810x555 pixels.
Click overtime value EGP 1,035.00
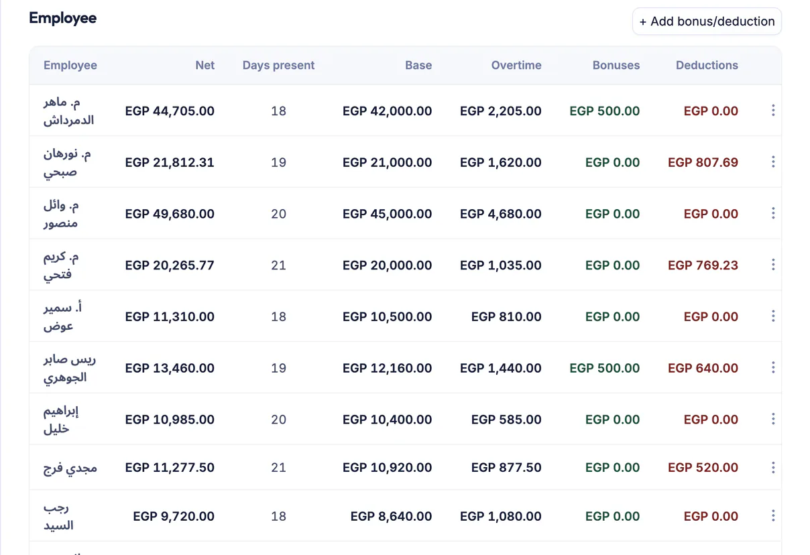click(501, 265)
